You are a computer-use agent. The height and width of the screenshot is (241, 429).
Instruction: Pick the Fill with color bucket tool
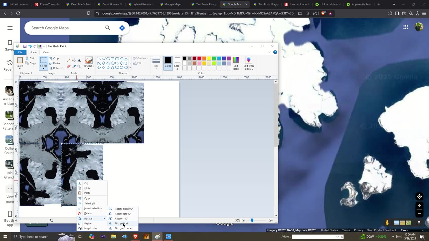[74, 60]
